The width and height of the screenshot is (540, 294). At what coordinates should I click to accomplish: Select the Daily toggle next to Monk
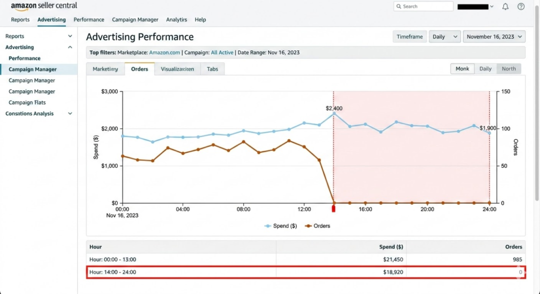click(485, 69)
